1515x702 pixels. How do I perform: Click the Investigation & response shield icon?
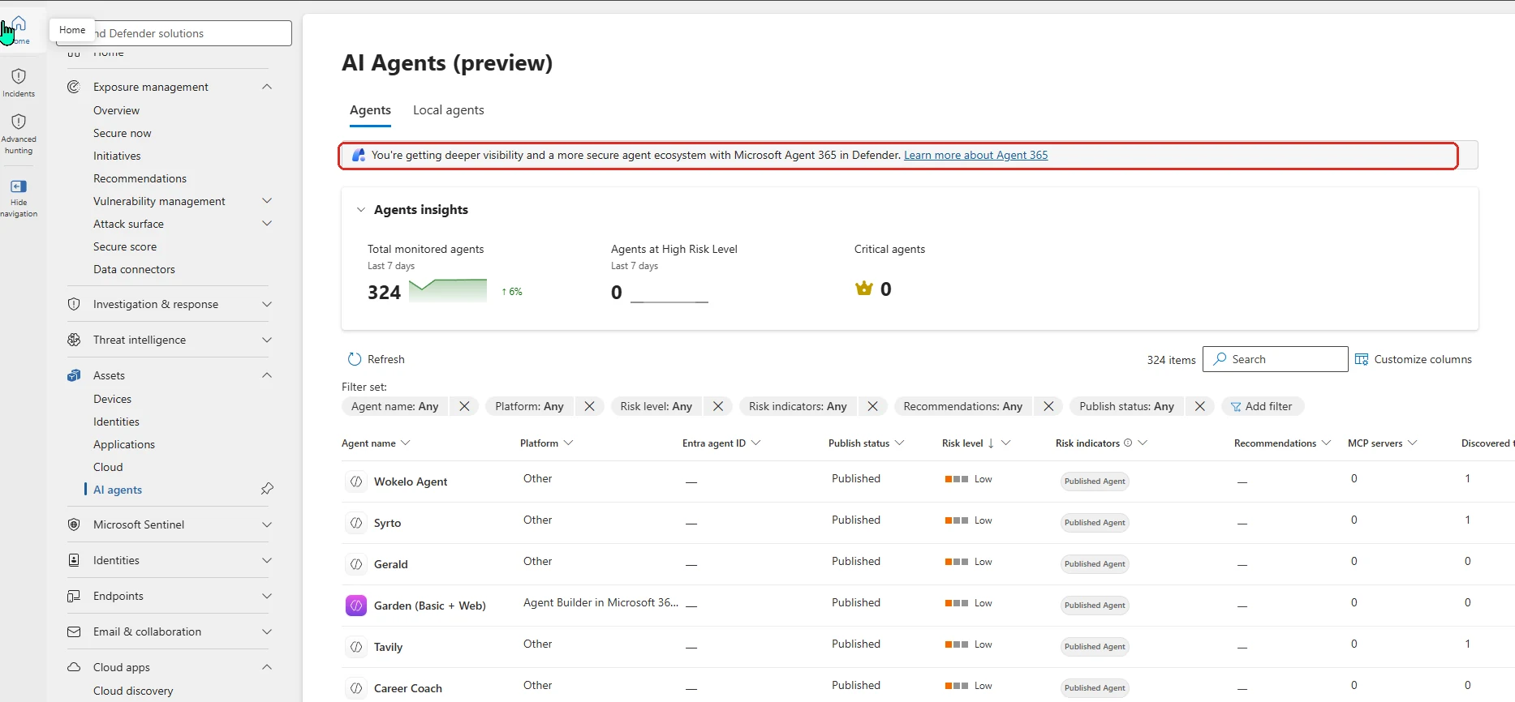click(x=74, y=304)
